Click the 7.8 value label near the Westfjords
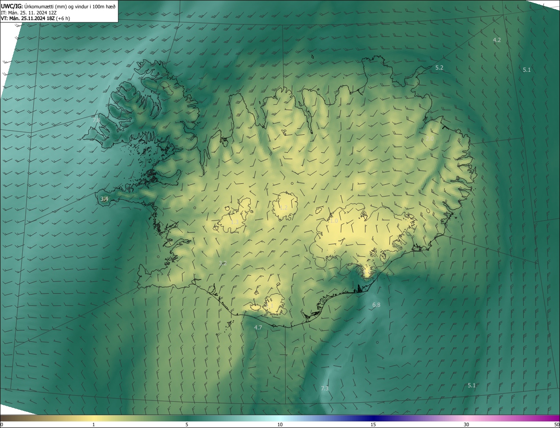Screen dimensions: 560x428 click(x=96, y=119)
